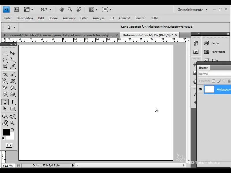Select the Zoom tool in toolbox
The image size is (231, 173).
click(x=12, y=123)
